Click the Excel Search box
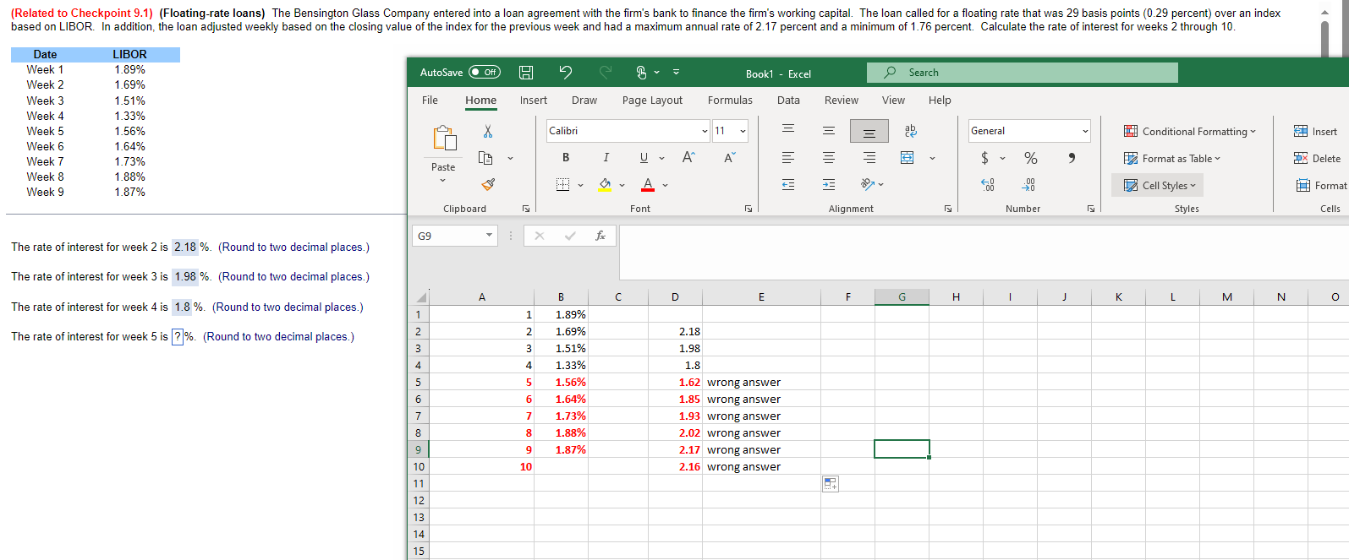 [1023, 73]
